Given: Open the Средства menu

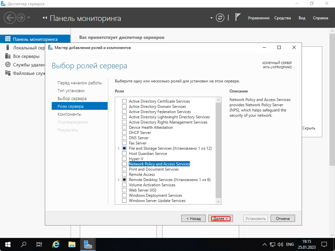Looking at the screenshot, I should [x=282, y=18].
